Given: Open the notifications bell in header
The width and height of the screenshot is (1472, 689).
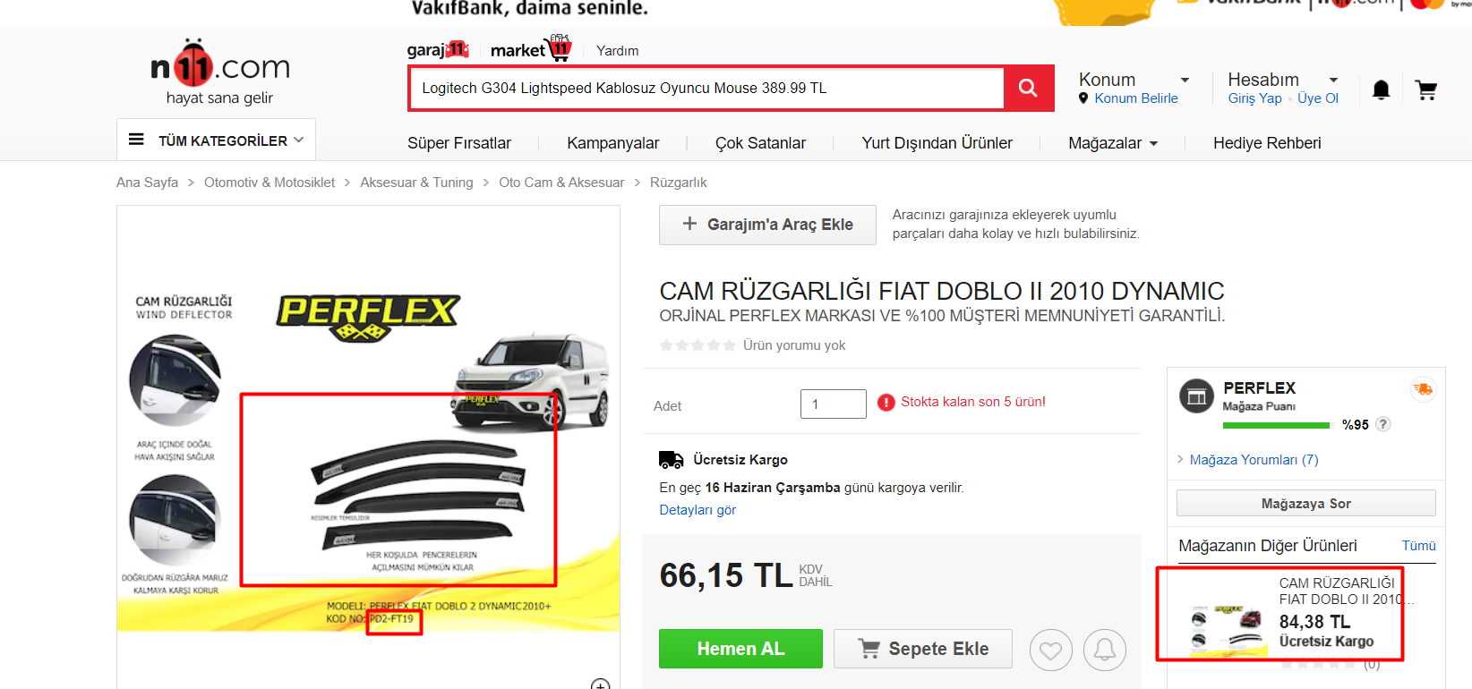Looking at the screenshot, I should pos(1381,89).
